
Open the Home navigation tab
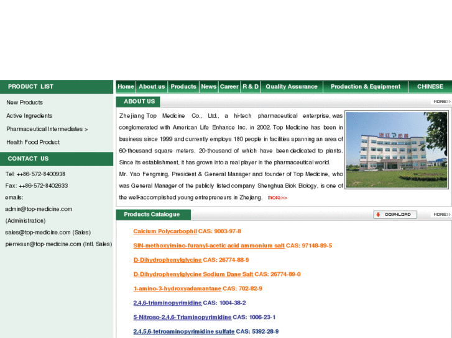pos(126,87)
